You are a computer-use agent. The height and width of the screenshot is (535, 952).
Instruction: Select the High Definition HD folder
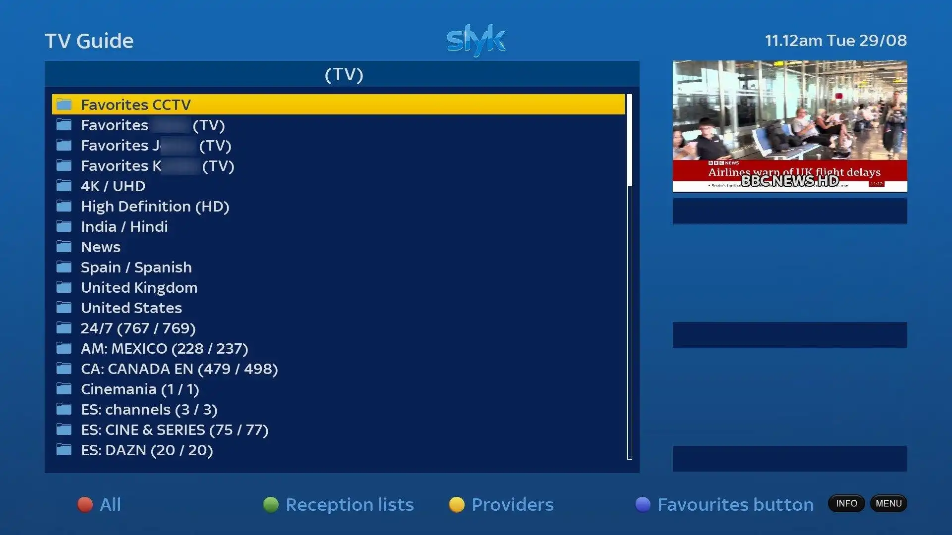coord(154,207)
